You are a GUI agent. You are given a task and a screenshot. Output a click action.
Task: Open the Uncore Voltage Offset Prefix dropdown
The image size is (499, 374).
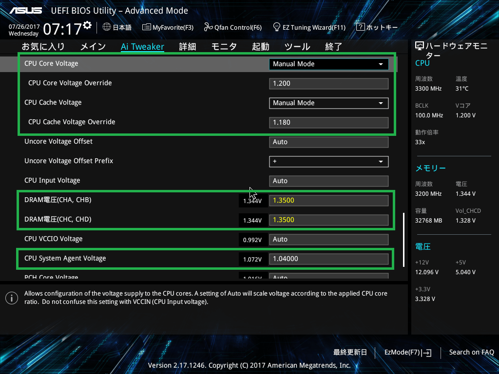pyautogui.click(x=329, y=162)
